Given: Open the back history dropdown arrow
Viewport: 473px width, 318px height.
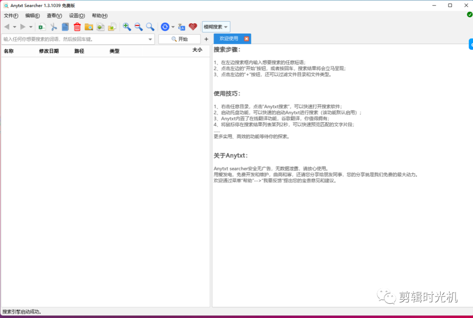Looking at the screenshot, I should click(x=14, y=27).
